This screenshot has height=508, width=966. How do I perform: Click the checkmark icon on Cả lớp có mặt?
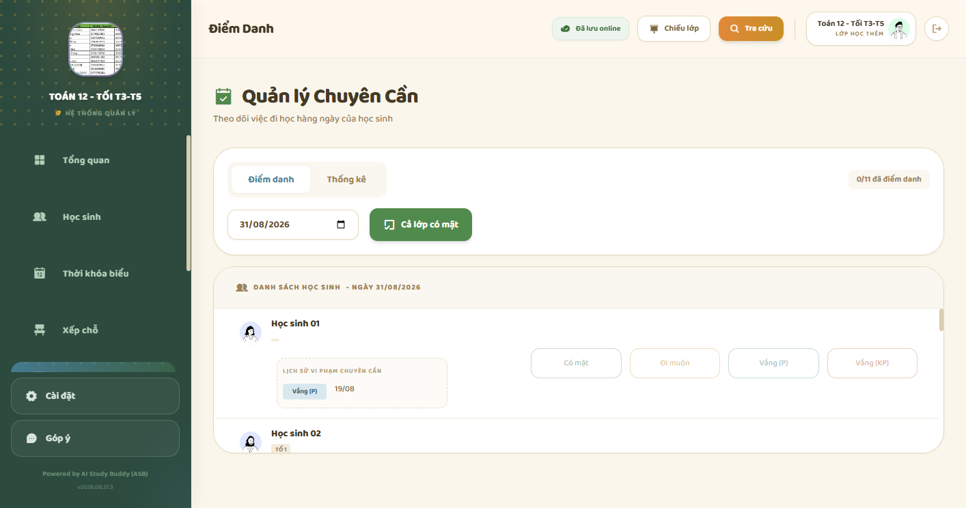pos(389,225)
